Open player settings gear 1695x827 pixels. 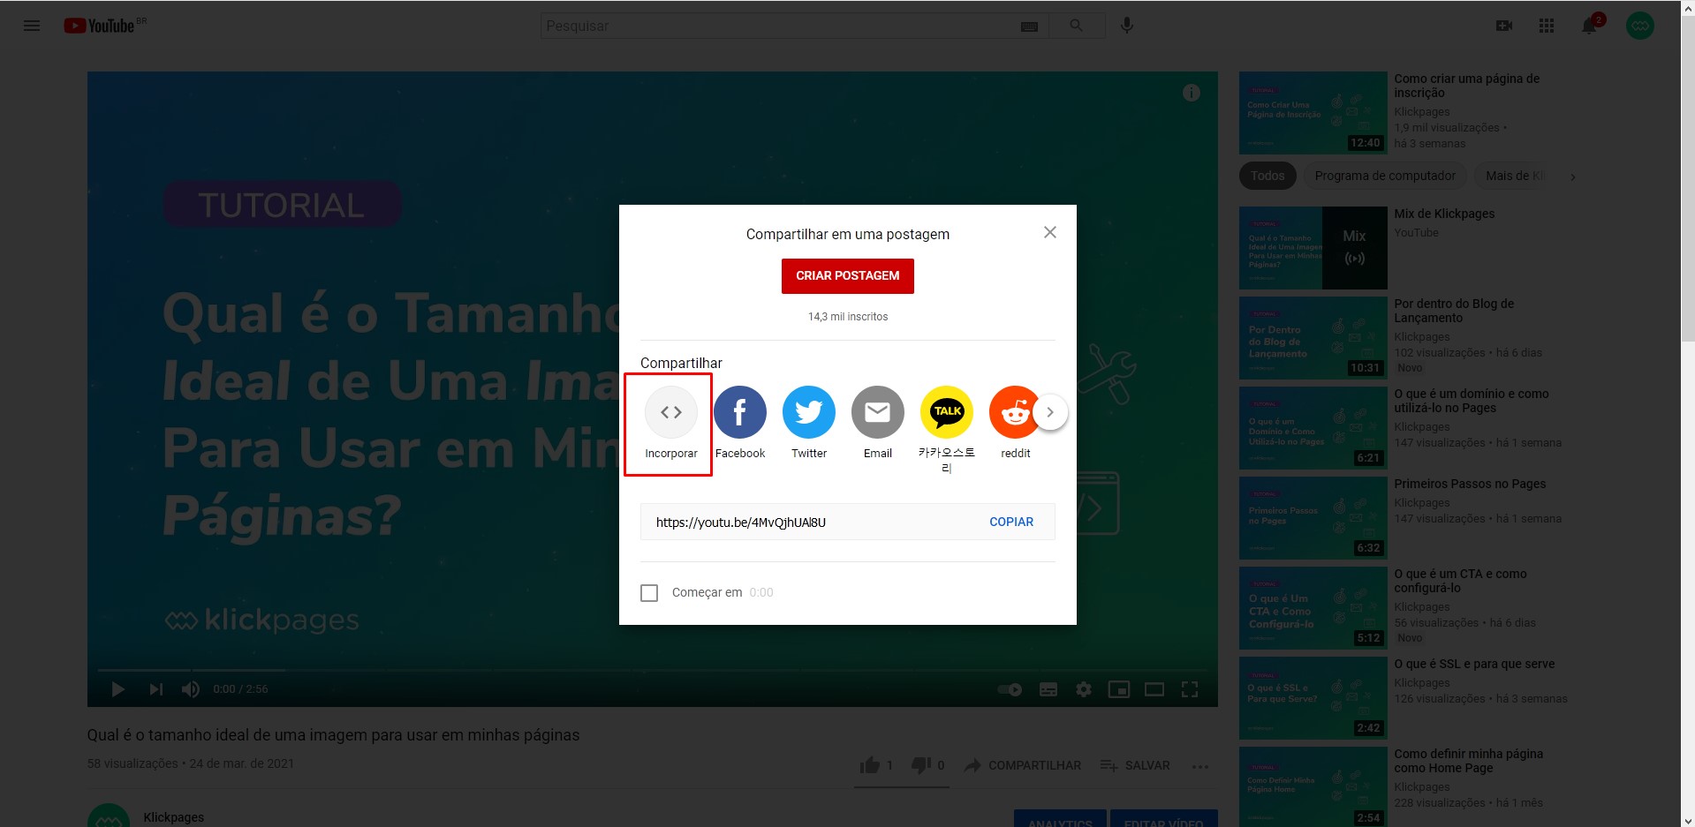coord(1084,689)
